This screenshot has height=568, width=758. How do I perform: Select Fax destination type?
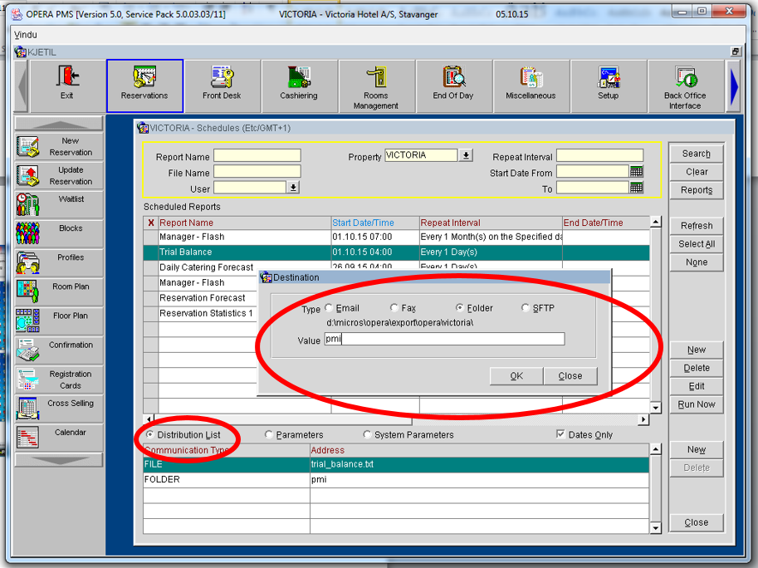click(394, 308)
